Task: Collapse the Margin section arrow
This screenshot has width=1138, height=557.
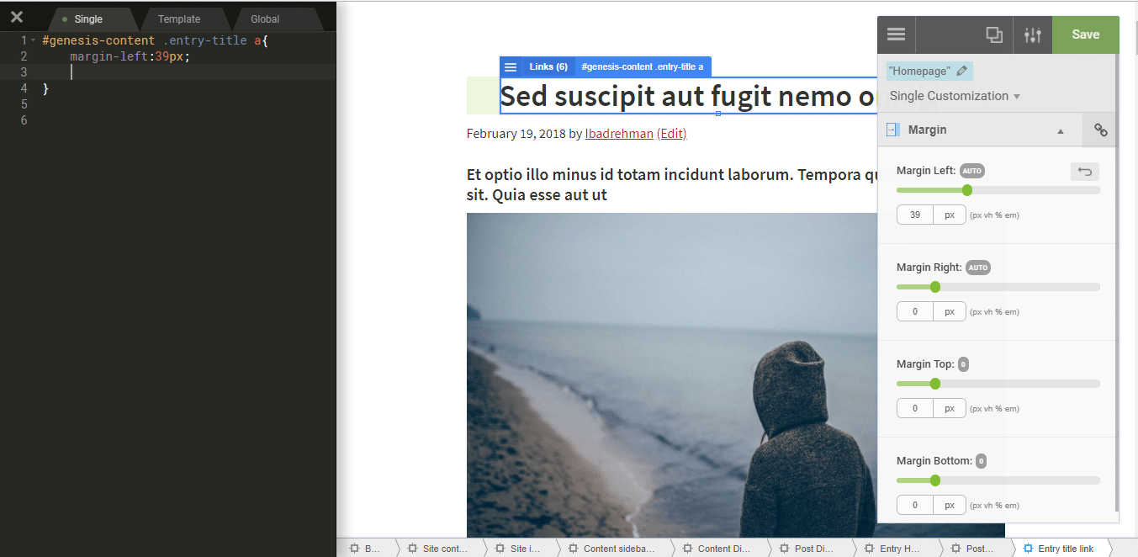Action: pos(1061,130)
